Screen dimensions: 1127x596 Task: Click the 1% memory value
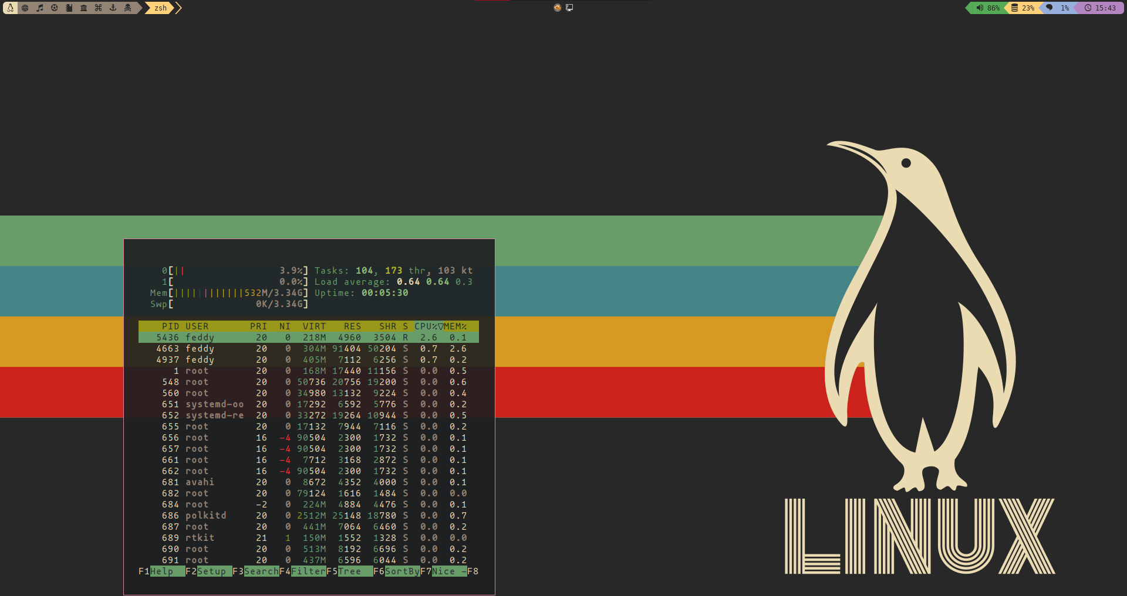(1065, 8)
